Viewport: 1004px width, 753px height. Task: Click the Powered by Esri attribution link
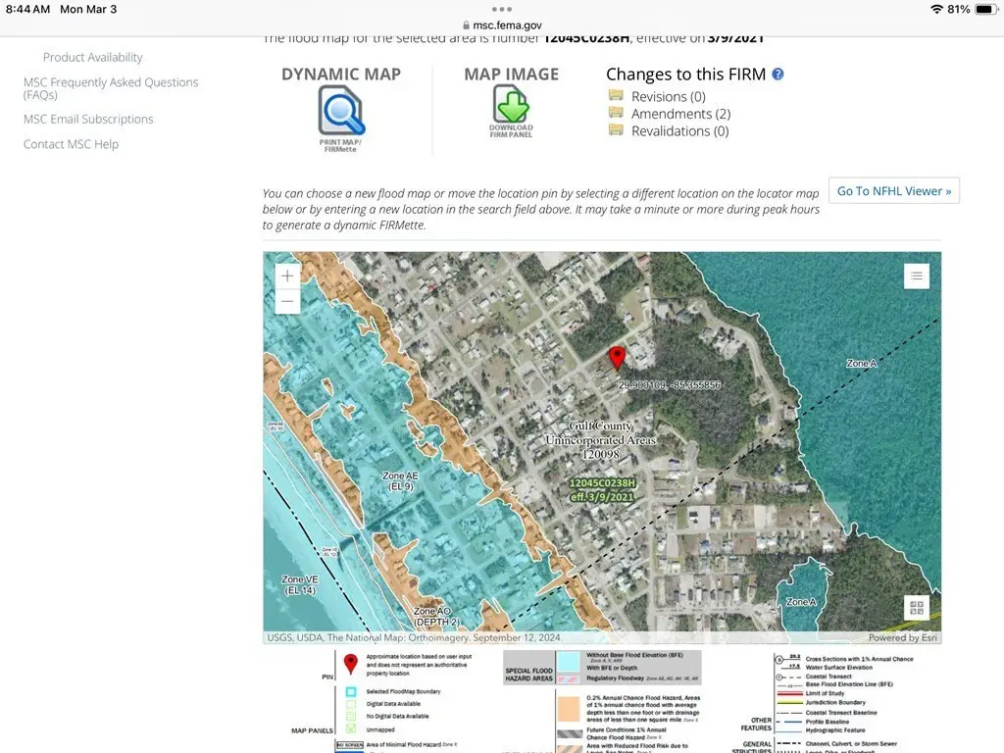tap(900, 637)
